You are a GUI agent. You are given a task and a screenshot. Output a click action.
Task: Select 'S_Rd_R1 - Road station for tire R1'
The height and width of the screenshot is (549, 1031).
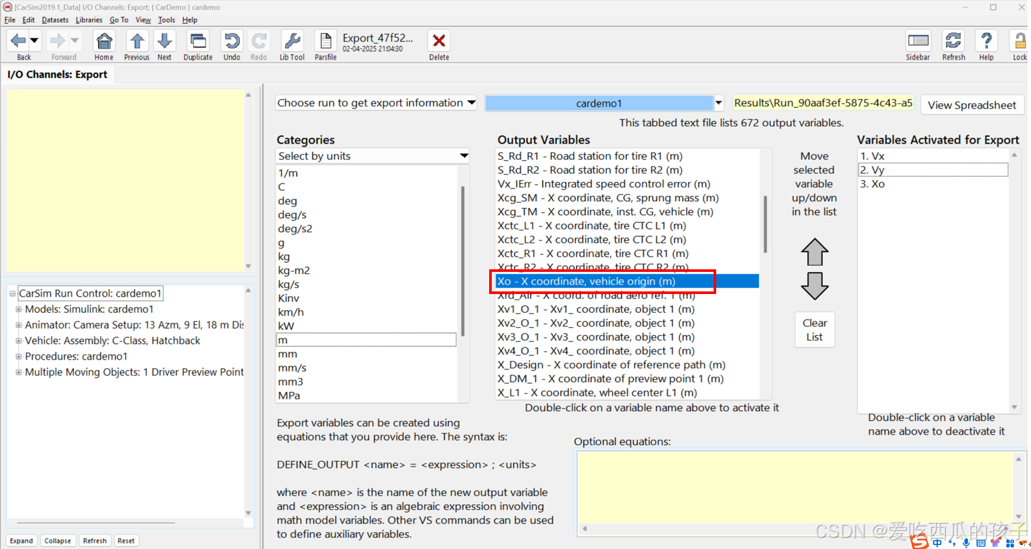589,156
